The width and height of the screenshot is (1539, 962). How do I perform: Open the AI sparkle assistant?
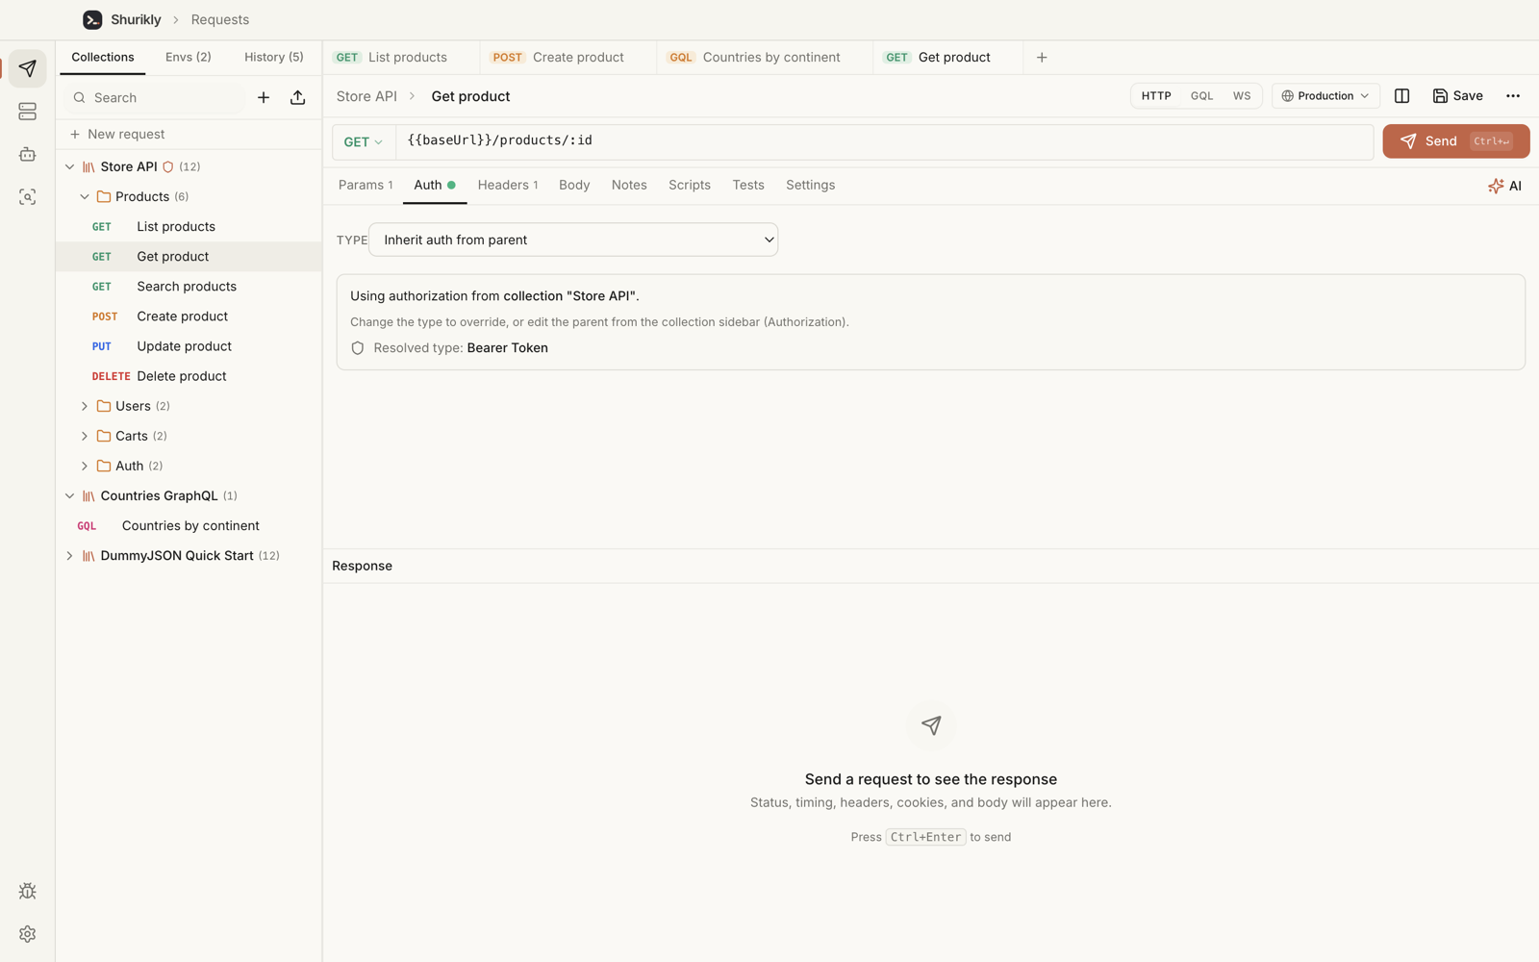[x=1504, y=186]
